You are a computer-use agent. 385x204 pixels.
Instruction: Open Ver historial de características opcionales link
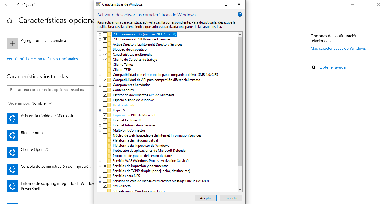click(x=42, y=59)
